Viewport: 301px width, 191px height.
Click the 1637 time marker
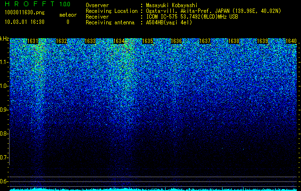[x=205, y=41]
